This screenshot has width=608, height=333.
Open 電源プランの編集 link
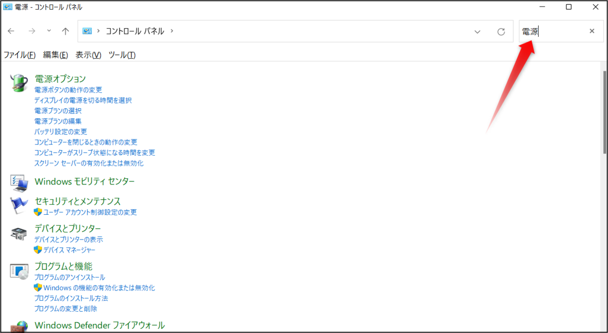click(57, 121)
